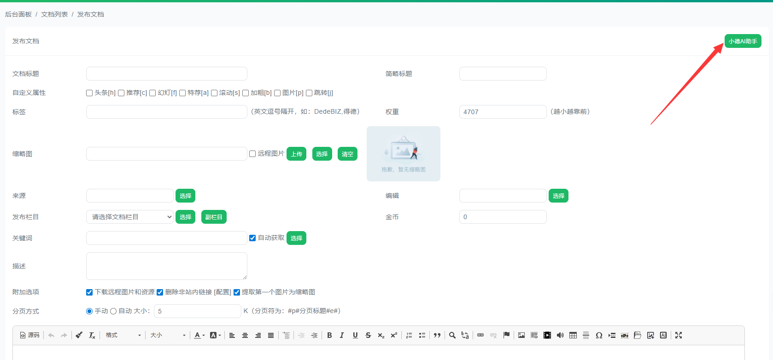
Task: Enable the 远程图片 checkbox
Action: click(x=252, y=154)
